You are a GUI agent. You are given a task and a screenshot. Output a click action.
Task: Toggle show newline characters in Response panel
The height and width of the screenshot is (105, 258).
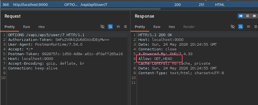248,27
